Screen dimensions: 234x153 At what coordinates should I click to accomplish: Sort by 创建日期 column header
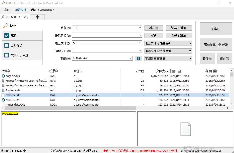click(x=187, y=71)
